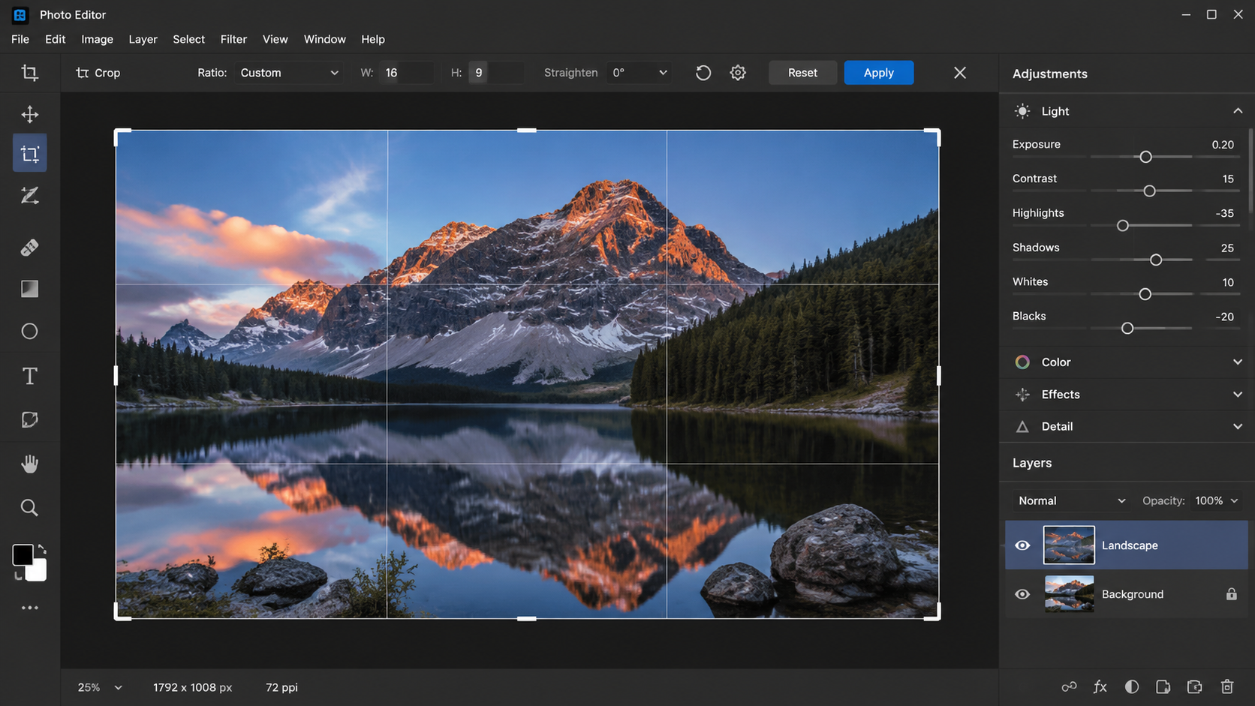Image resolution: width=1255 pixels, height=706 pixels.
Task: Select the Zoom magnifier tool
Action: (x=29, y=508)
